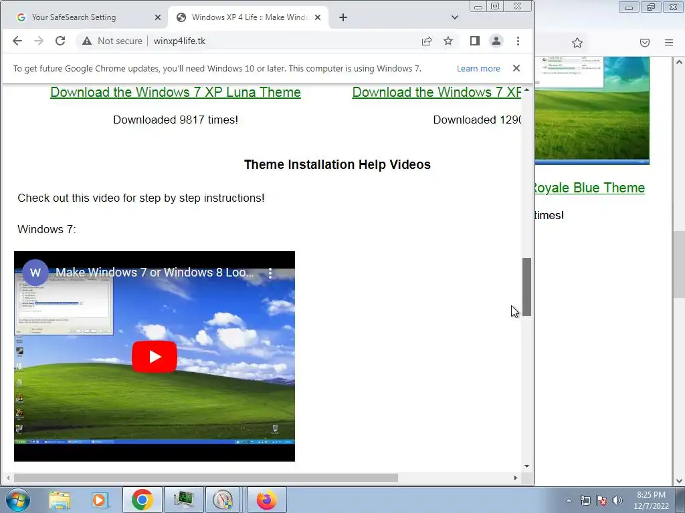Open Chrome's three-dot menu
The height and width of the screenshot is (513, 685).
point(518,41)
